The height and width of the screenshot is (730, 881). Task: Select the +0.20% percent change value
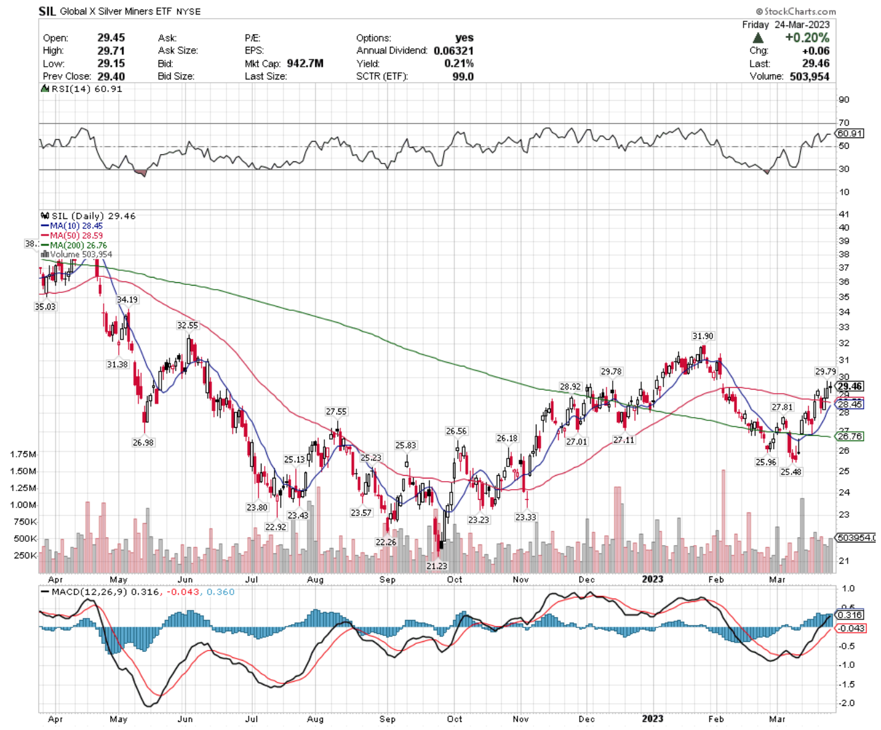pyautogui.click(x=807, y=37)
